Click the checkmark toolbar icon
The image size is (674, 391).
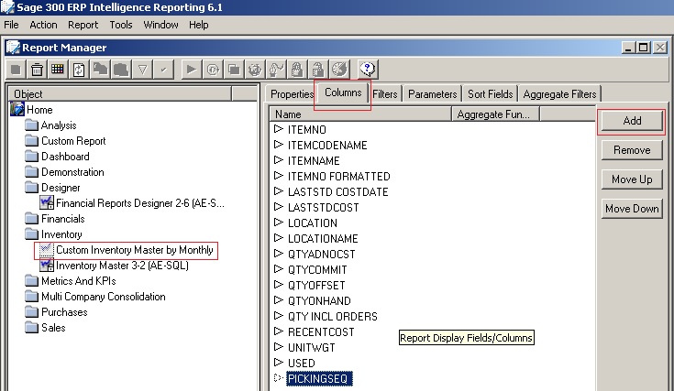pos(163,69)
